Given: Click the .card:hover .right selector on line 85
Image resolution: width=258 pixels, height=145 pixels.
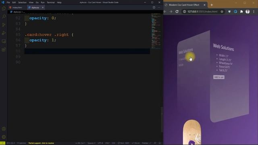Looking at the screenshot, I should pyautogui.click(x=47, y=35).
